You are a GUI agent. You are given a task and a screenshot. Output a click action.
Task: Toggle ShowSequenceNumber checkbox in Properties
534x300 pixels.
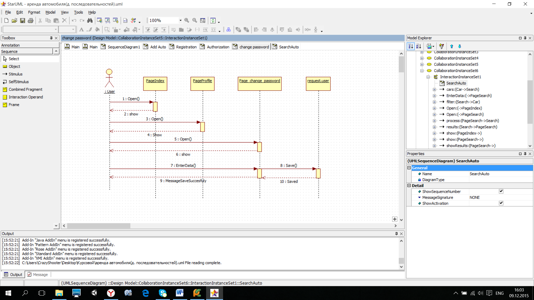[x=501, y=191]
